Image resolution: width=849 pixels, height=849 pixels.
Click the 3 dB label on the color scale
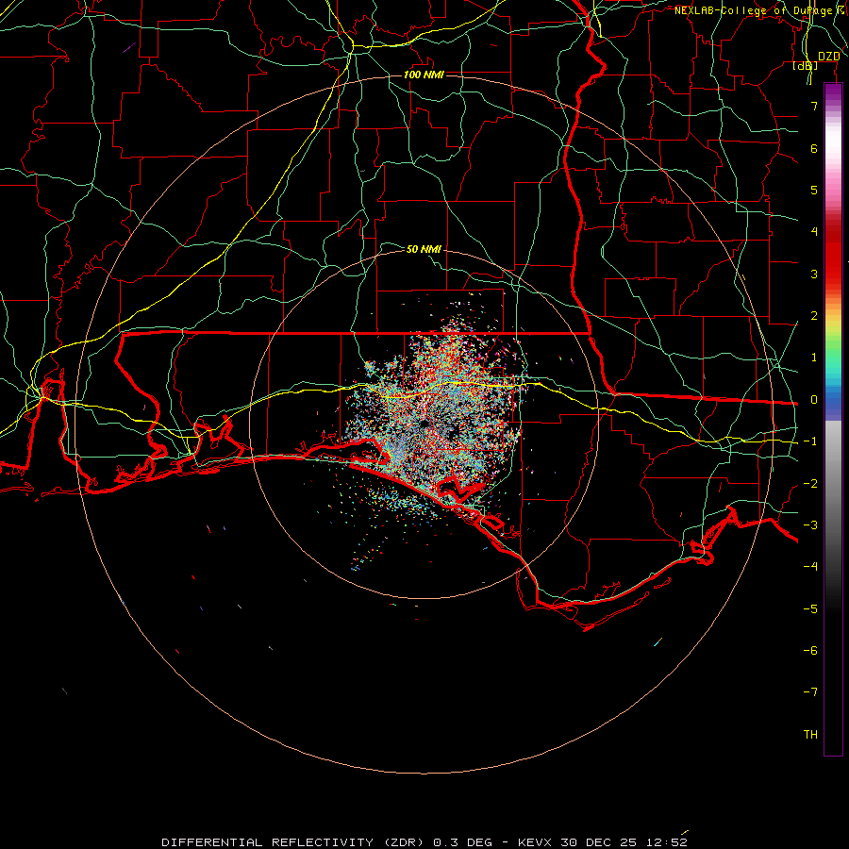(x=814, y=274)
